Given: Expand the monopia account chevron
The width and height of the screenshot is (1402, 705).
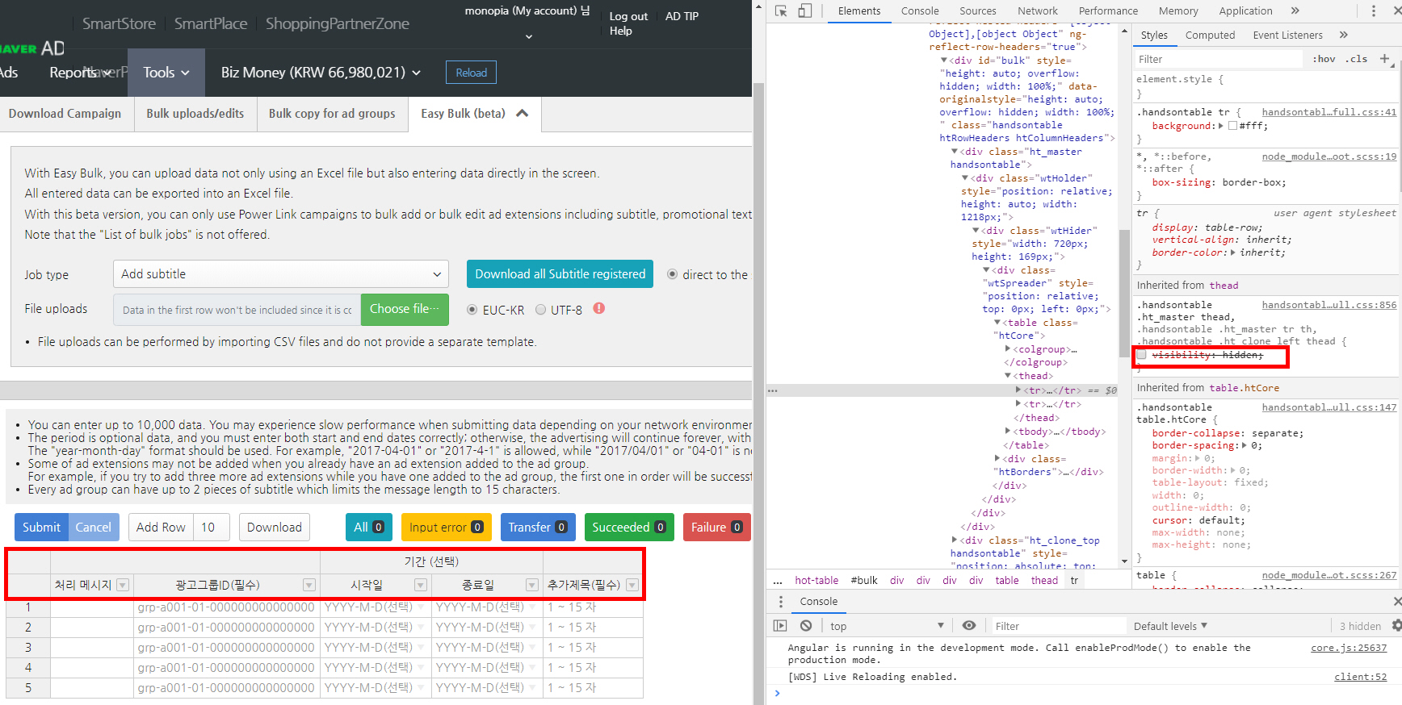Looking at the screenshot, I should pyautogui.click(x=529, y=36).
